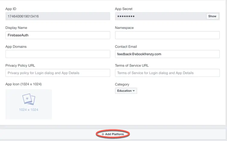Click the Contact Email field
227x141 pixels.
[x=167, y=54]
